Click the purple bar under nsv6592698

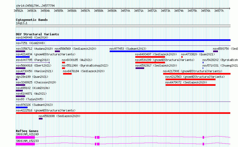(41, 119)
